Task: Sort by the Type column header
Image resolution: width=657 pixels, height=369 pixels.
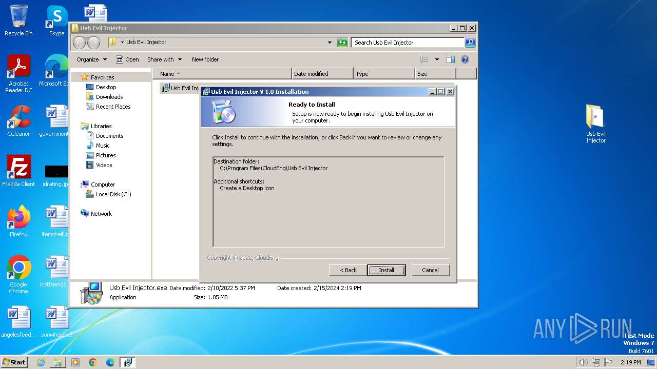Action: (384, 74)
